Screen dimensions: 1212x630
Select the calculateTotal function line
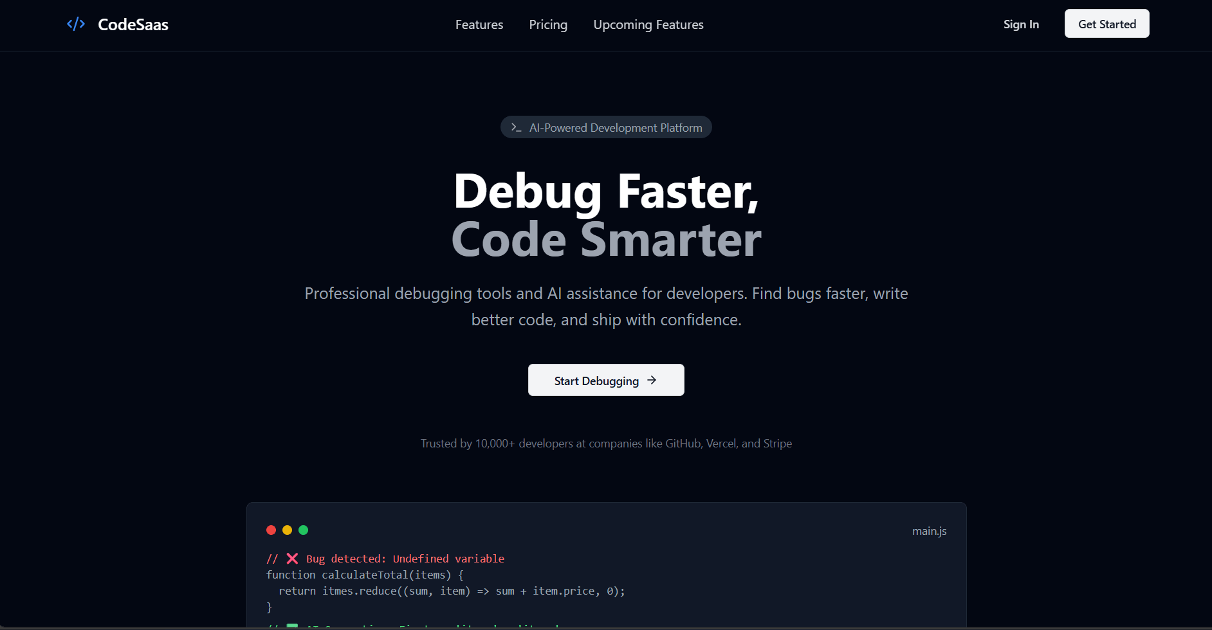[x=365, y=574]
